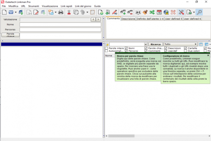
Task: Click the Parole chiave button
Action: point(10,35)
